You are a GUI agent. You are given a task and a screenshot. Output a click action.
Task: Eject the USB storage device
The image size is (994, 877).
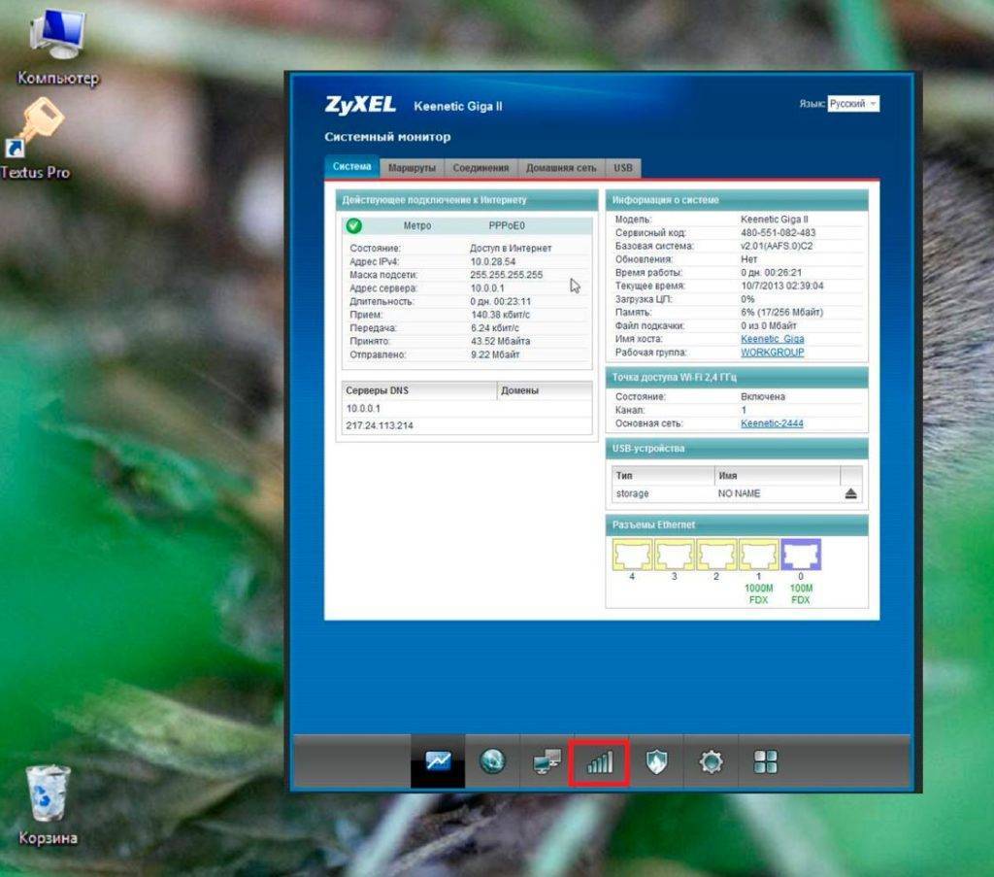(x=851, y=493)
